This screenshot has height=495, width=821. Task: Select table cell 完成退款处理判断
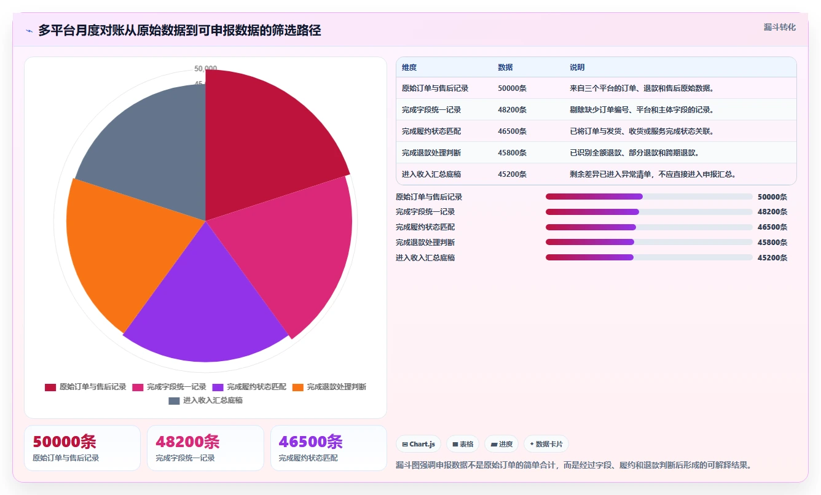(431, 153)
